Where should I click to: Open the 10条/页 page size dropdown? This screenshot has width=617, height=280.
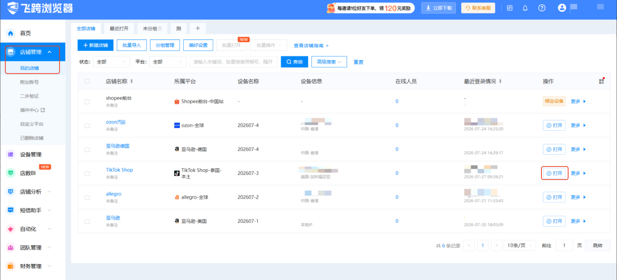(520, 246)
